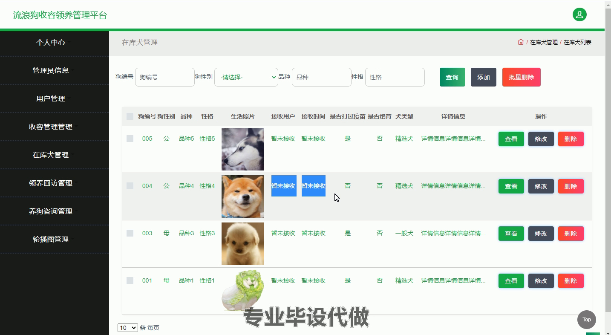Screen dimensions: 611x335
Task: Focus the 性格 search input field
Action: pos(395,77)
